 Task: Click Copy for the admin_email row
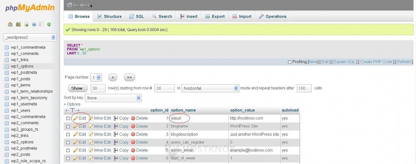pyautogui.click(x=121, y=150)
